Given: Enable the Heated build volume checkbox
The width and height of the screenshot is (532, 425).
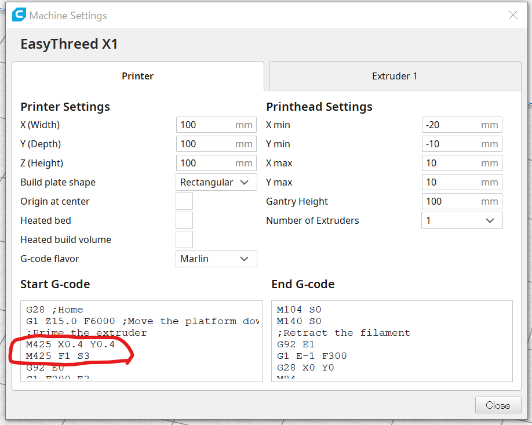Looking at the screenshot, I should [184, 239].
